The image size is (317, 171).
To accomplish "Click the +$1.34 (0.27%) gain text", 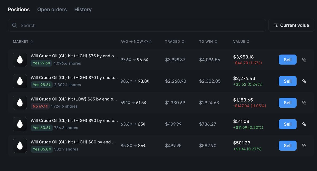I will coord(248,149).
